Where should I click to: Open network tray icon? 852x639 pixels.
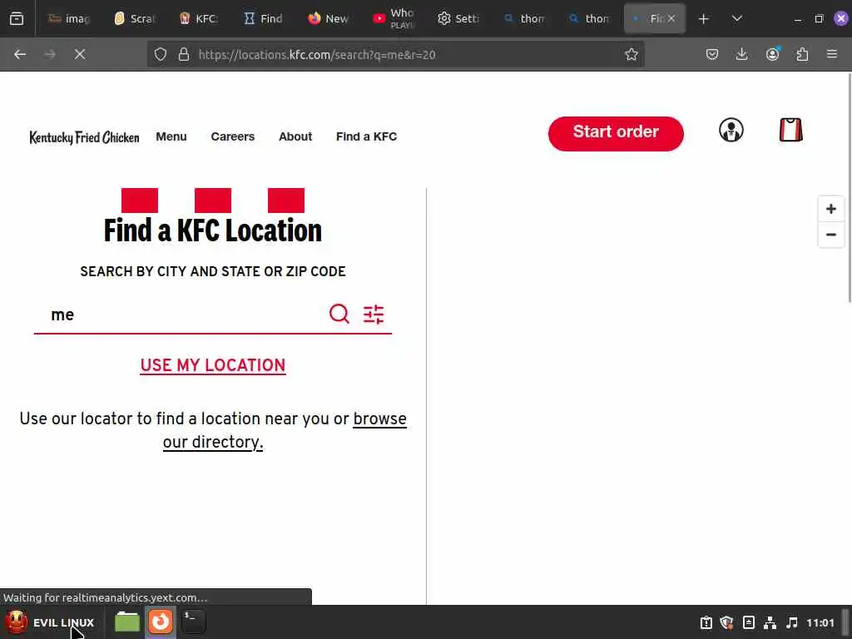click(770, 622)
